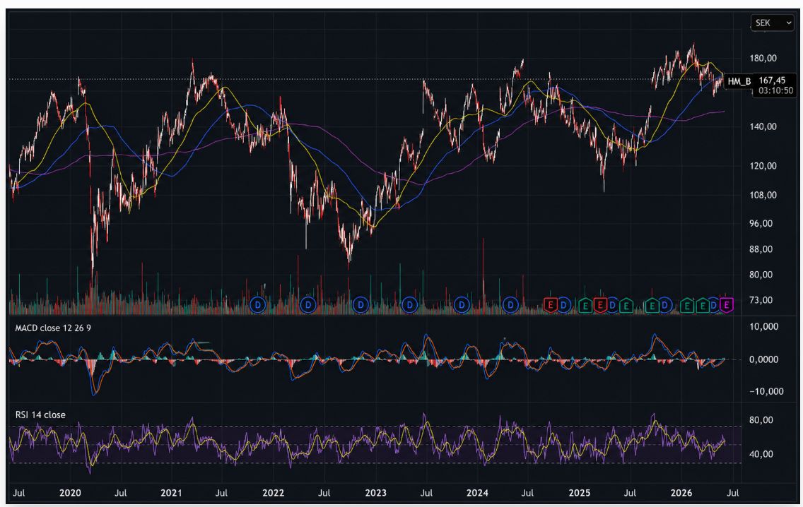Screen dimensions: 803x507
Task: Open the leftmost red E earnings marker
Action: 551,306
